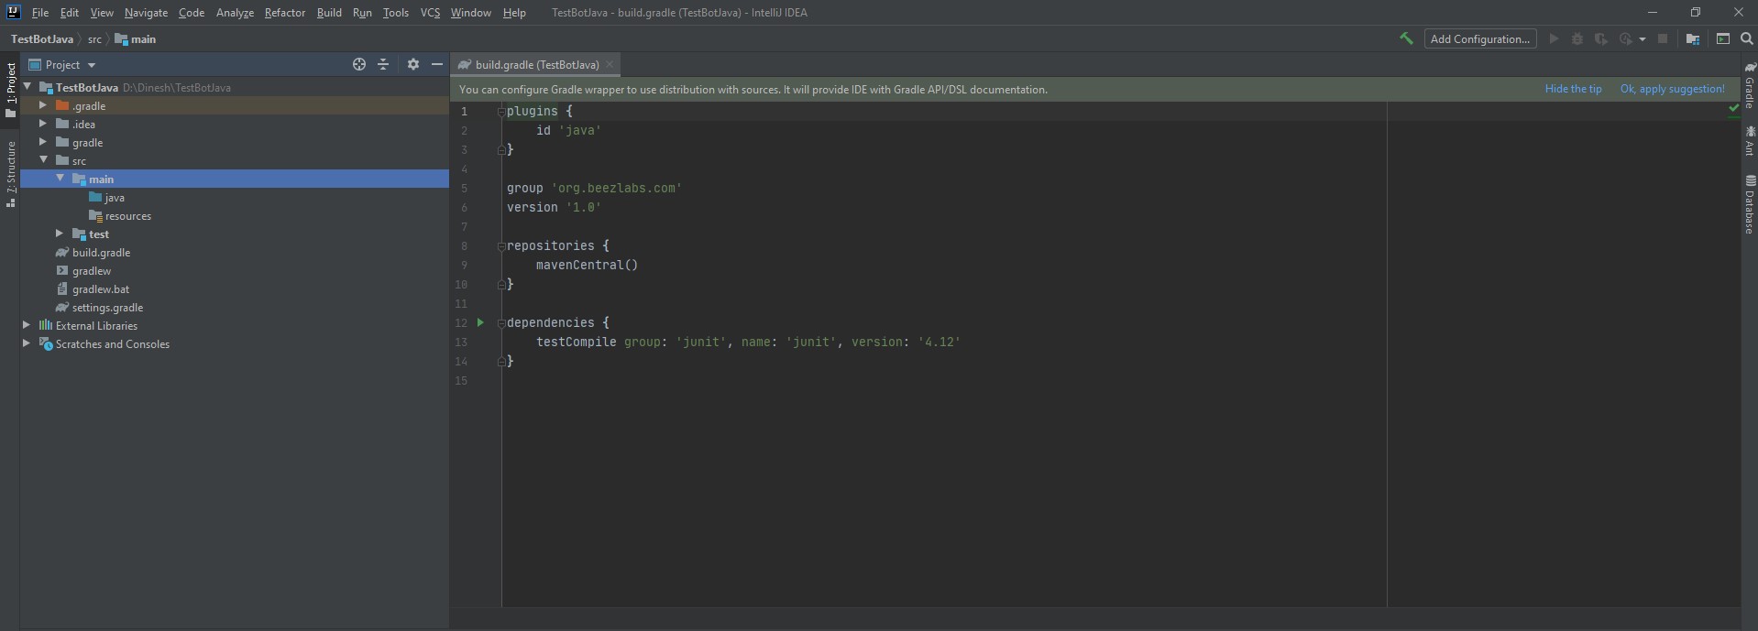Click line number 13 in gutter
This screenshot has height=631, width=1758.
point(461,343)
